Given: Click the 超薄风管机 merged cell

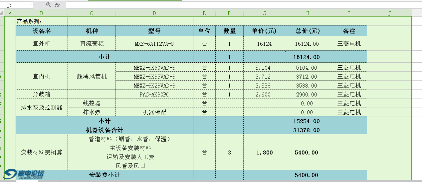Looking at the screenshot, I should point(92,77).
